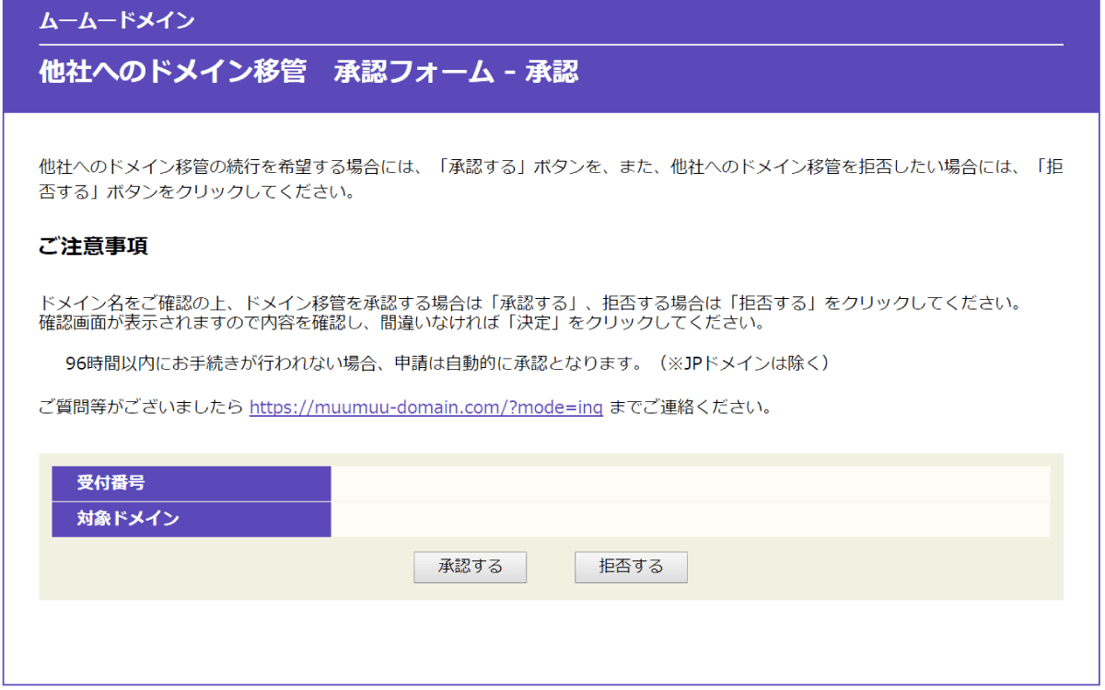The image size is (1105, 690).
Task: Click the empty 対象ドメイン value field
Action: pyautogui.click(x=689, y=519)
